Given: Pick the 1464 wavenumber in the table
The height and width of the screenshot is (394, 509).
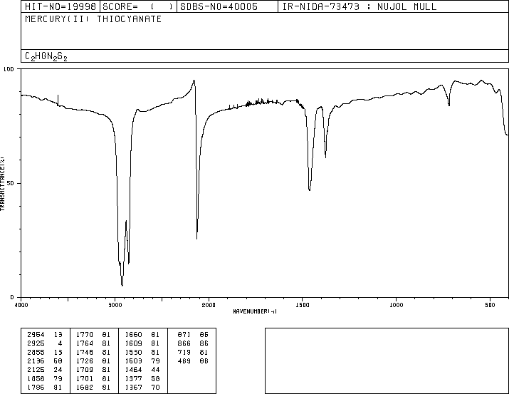Looking at the screenshot, I should [x=133, y=370].
